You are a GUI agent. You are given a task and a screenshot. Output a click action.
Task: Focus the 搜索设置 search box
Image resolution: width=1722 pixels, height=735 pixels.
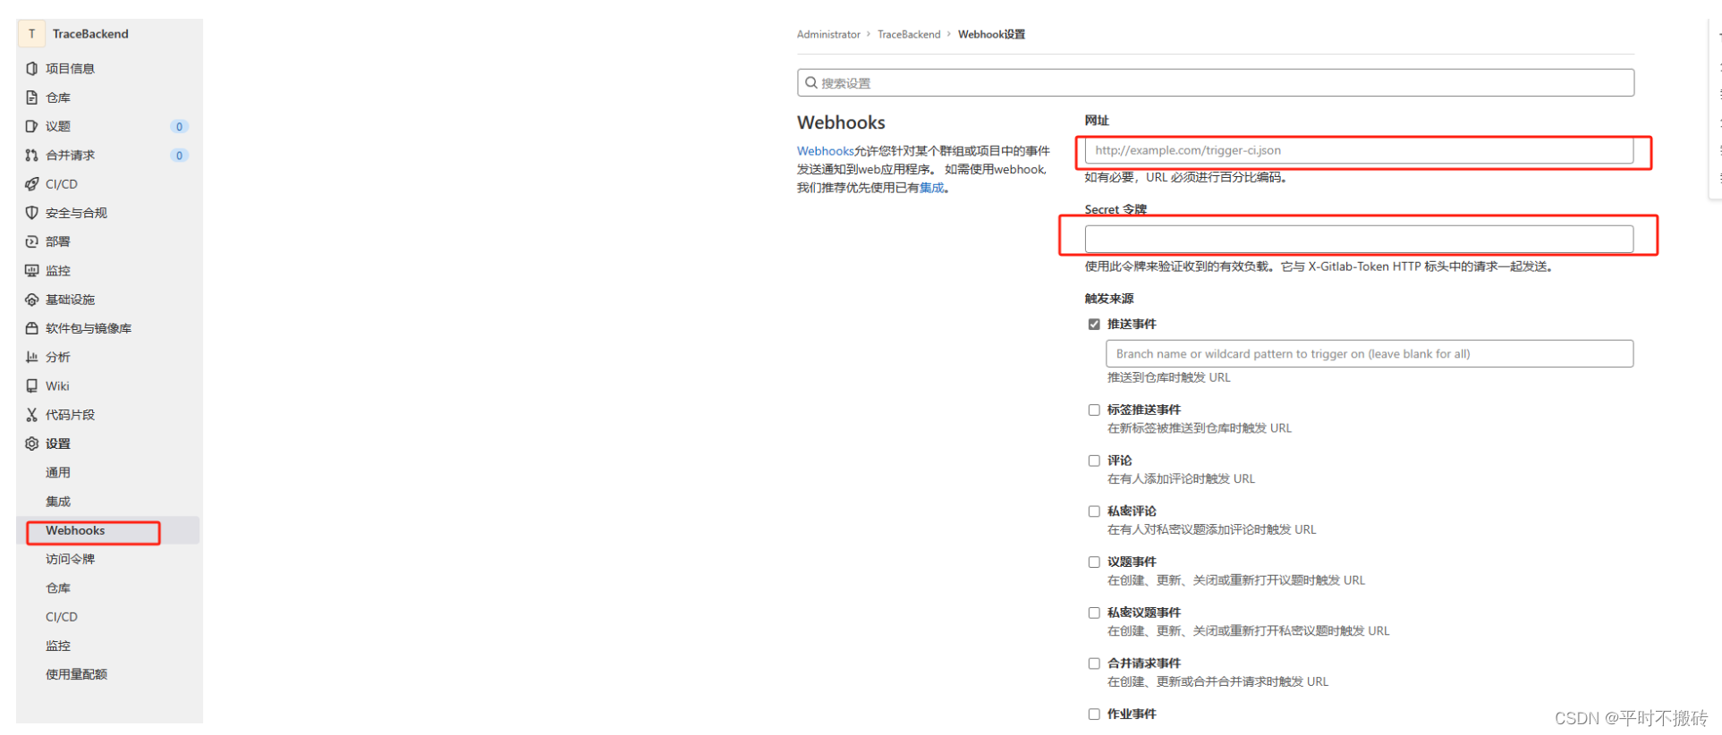[x=1216, y=83]
